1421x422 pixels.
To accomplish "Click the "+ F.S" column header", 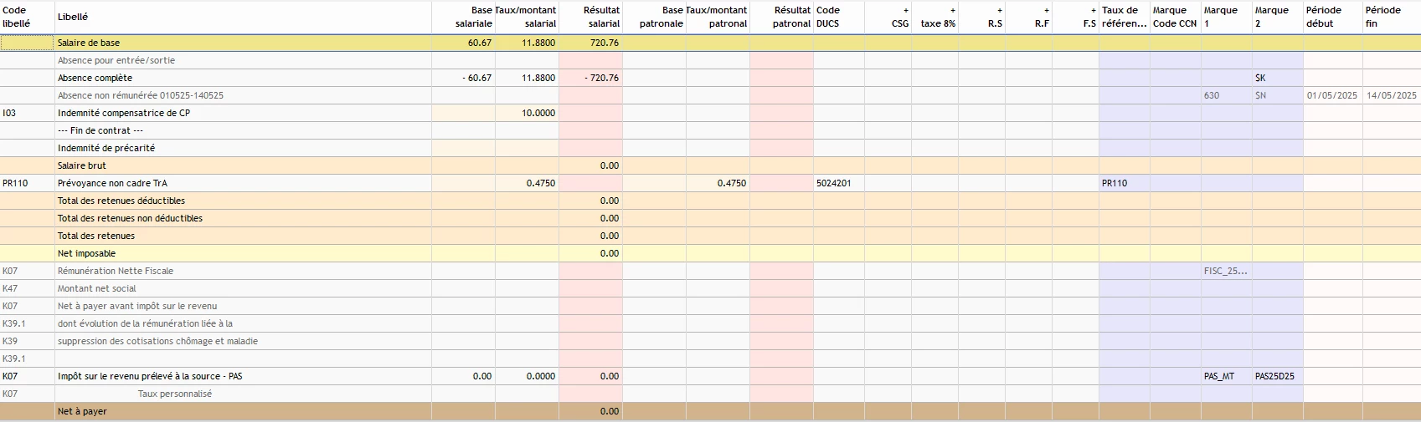I will (x=1075, y=17).
